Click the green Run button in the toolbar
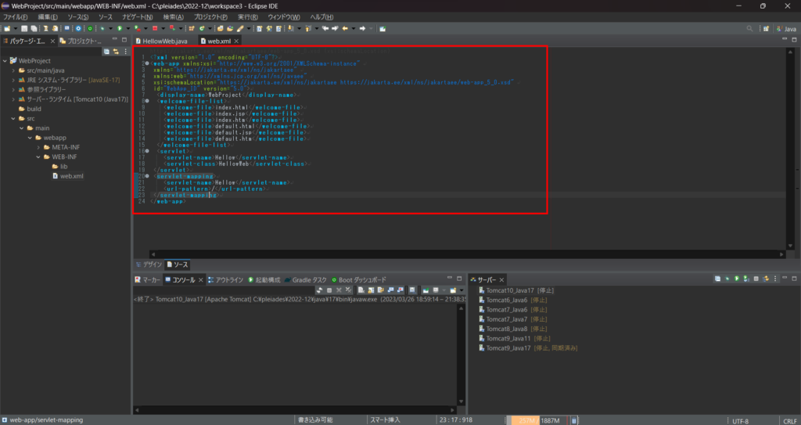This screenshot has width=801, height=425. pos(119,29)
